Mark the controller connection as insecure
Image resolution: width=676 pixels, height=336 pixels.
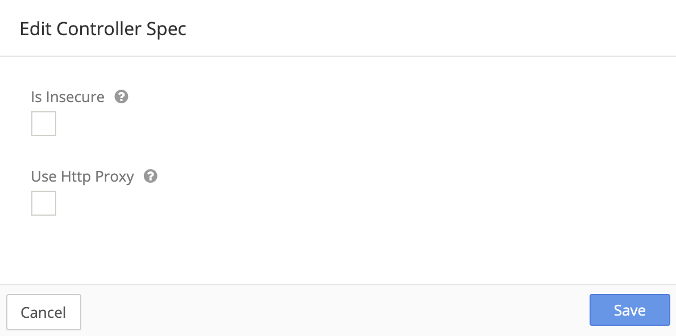tap(44, 124)
